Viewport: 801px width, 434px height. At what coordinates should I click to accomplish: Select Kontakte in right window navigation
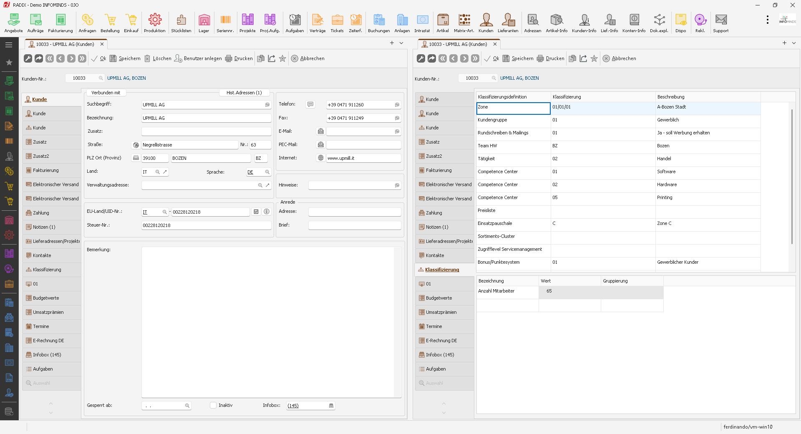pos(445,255)
